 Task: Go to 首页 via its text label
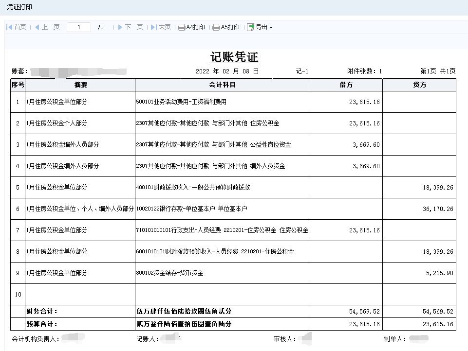20,27
